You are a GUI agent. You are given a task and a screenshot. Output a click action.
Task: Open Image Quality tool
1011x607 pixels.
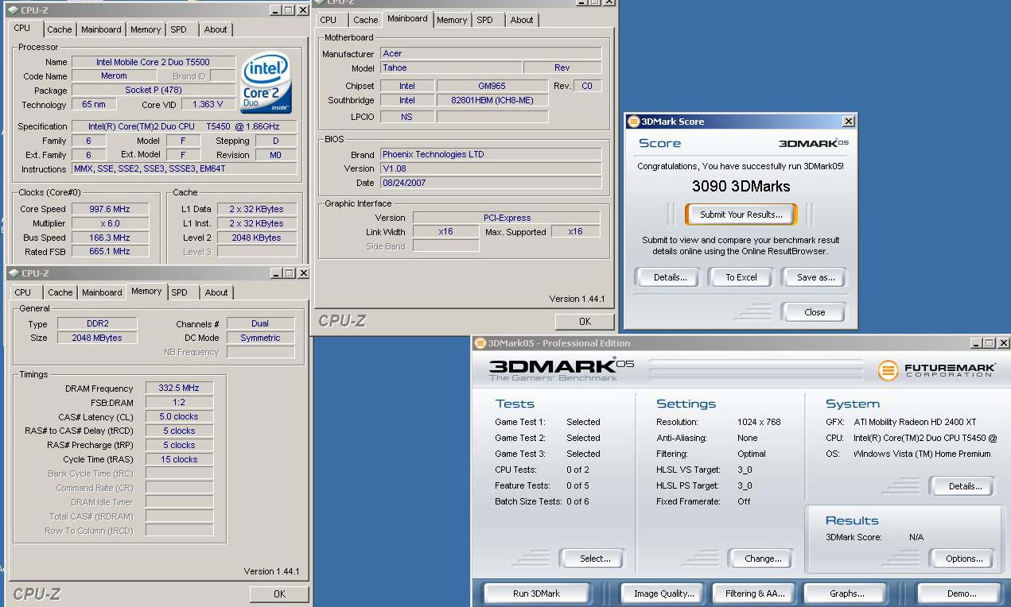[664, 593]
